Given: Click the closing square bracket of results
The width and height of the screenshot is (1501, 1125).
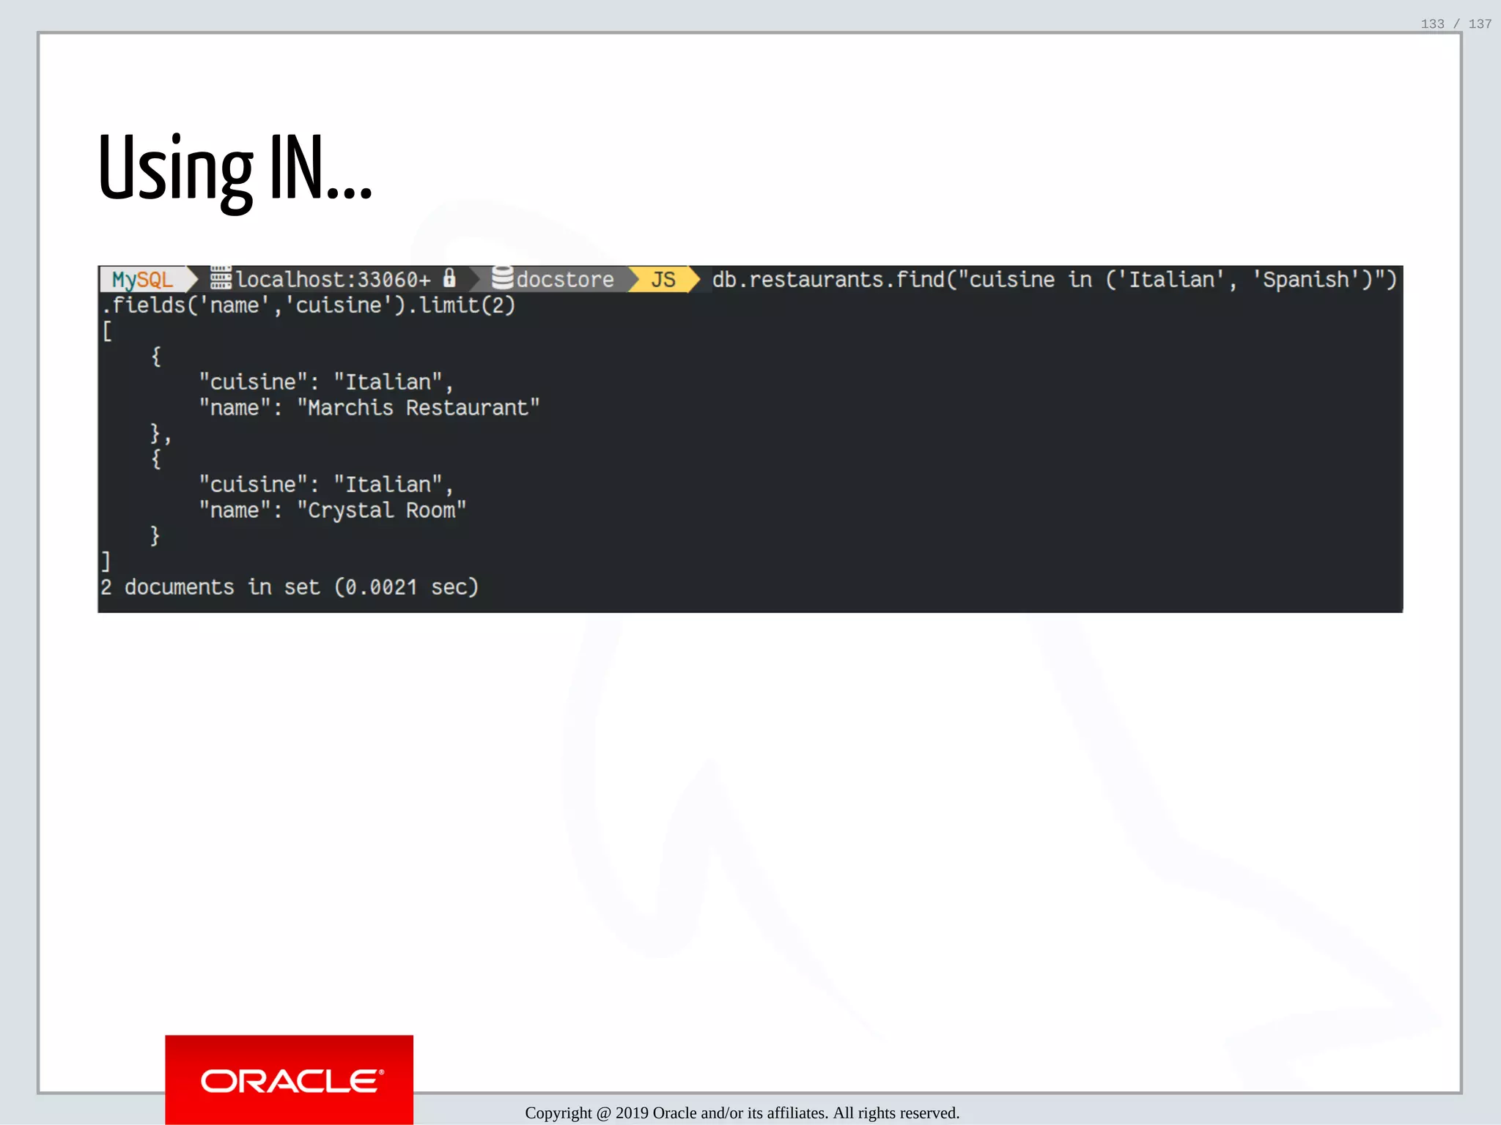Looking at the screenshot, I should point(106,562).
